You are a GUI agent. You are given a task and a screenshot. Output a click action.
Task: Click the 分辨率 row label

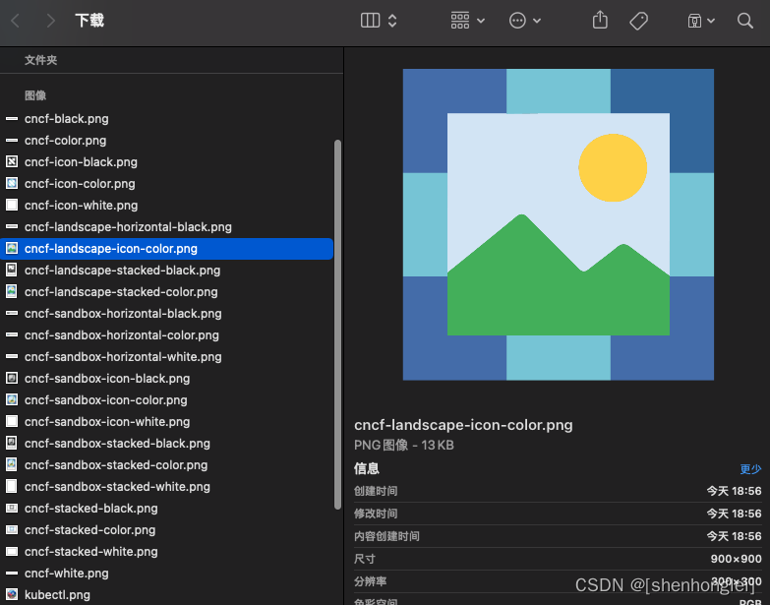(371, 581)
